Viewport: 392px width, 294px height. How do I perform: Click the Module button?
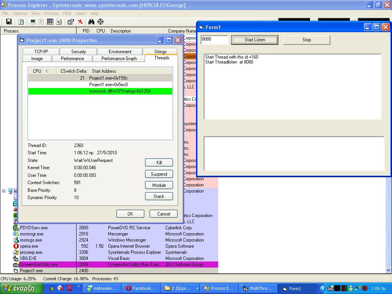click(159, 185)
